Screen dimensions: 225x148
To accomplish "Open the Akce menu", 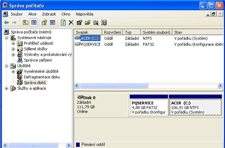I will point(32,14).
